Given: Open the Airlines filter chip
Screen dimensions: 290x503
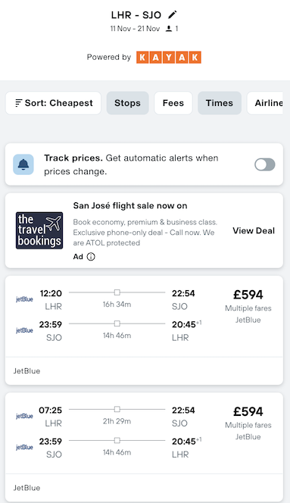Looking at the screenshot, I should pos(265,103).
